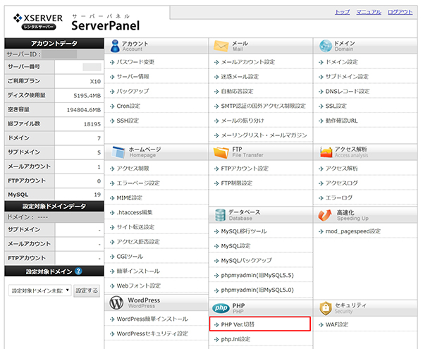Open WAF設定

[337, 324]
